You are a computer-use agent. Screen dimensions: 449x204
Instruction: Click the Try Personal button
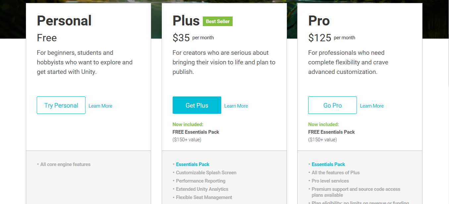click(x=61, y=105)
